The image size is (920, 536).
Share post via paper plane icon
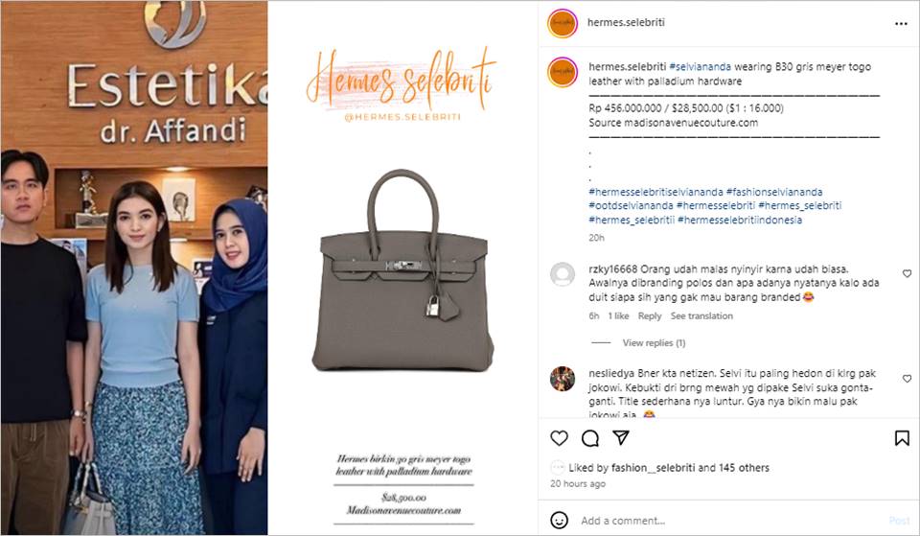pyautogui.click(x=621, y=437)
